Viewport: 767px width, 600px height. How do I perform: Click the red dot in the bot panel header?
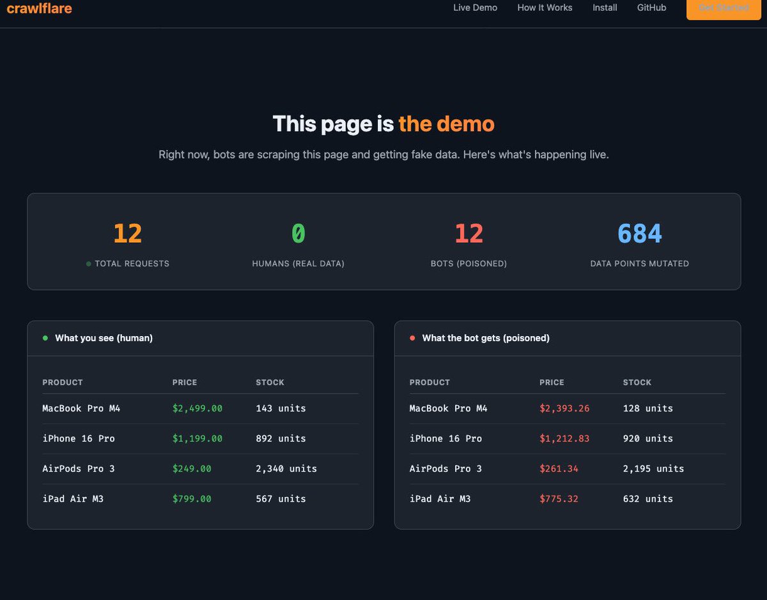pyautogui.click(x=412, y=338)
